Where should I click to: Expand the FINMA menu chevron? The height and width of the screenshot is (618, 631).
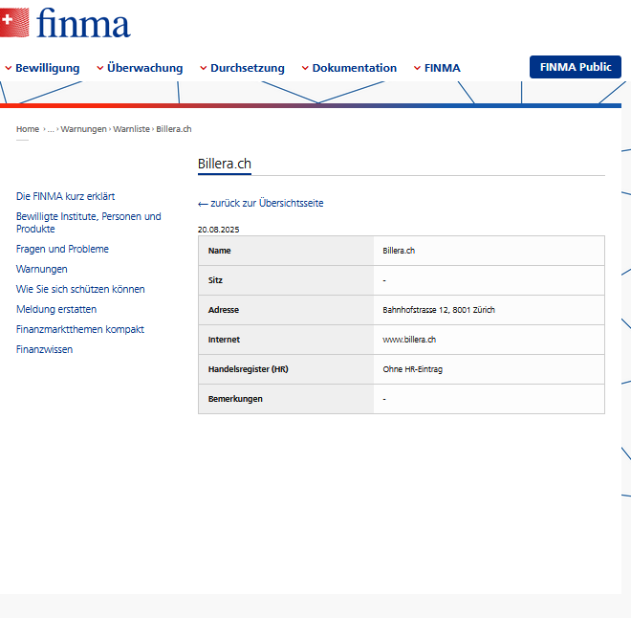click(x=417, y=68)
